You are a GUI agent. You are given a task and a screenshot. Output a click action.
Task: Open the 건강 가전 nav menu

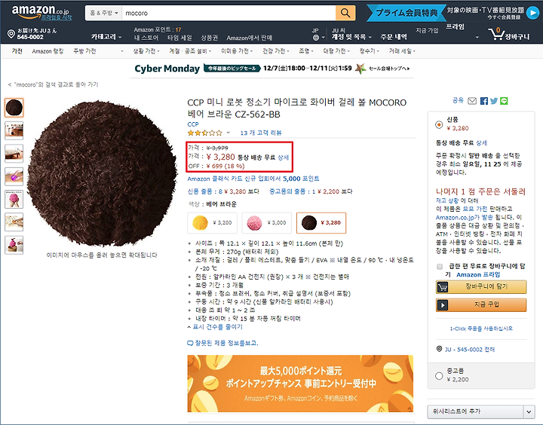coord(276,51)
